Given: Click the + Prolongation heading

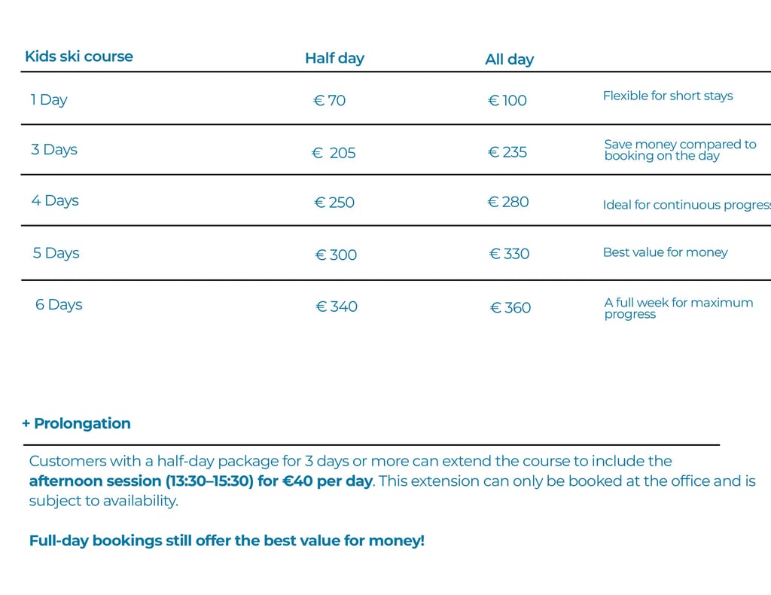Looking at the screenshot, I should pos(76,423).
